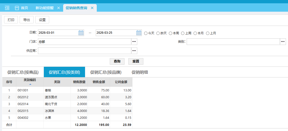Screen dimensions: 288x131
Task: Close the 新功能提醒 tab
Action: click(x=58, y=8)
